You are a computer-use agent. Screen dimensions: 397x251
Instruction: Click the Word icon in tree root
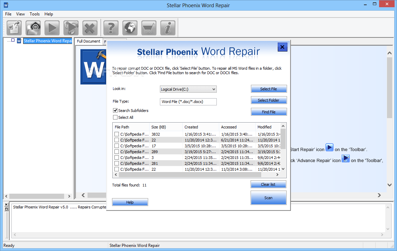(x=19, y=41)
